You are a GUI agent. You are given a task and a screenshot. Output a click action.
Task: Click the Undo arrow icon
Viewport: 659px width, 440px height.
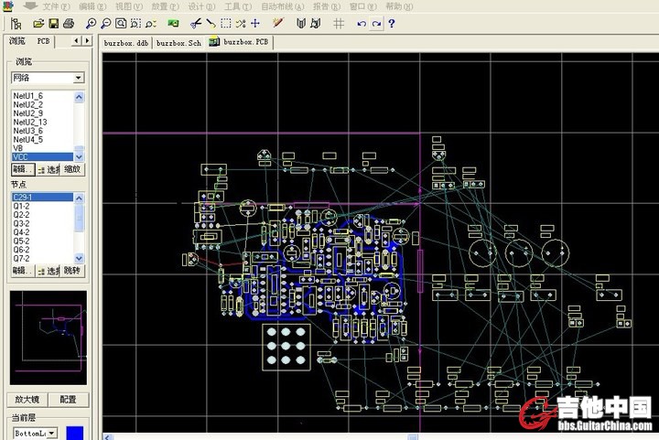(361, 24)
